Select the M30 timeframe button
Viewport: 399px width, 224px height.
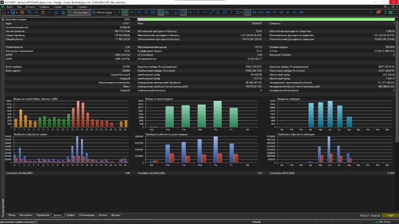click(268, 12)
